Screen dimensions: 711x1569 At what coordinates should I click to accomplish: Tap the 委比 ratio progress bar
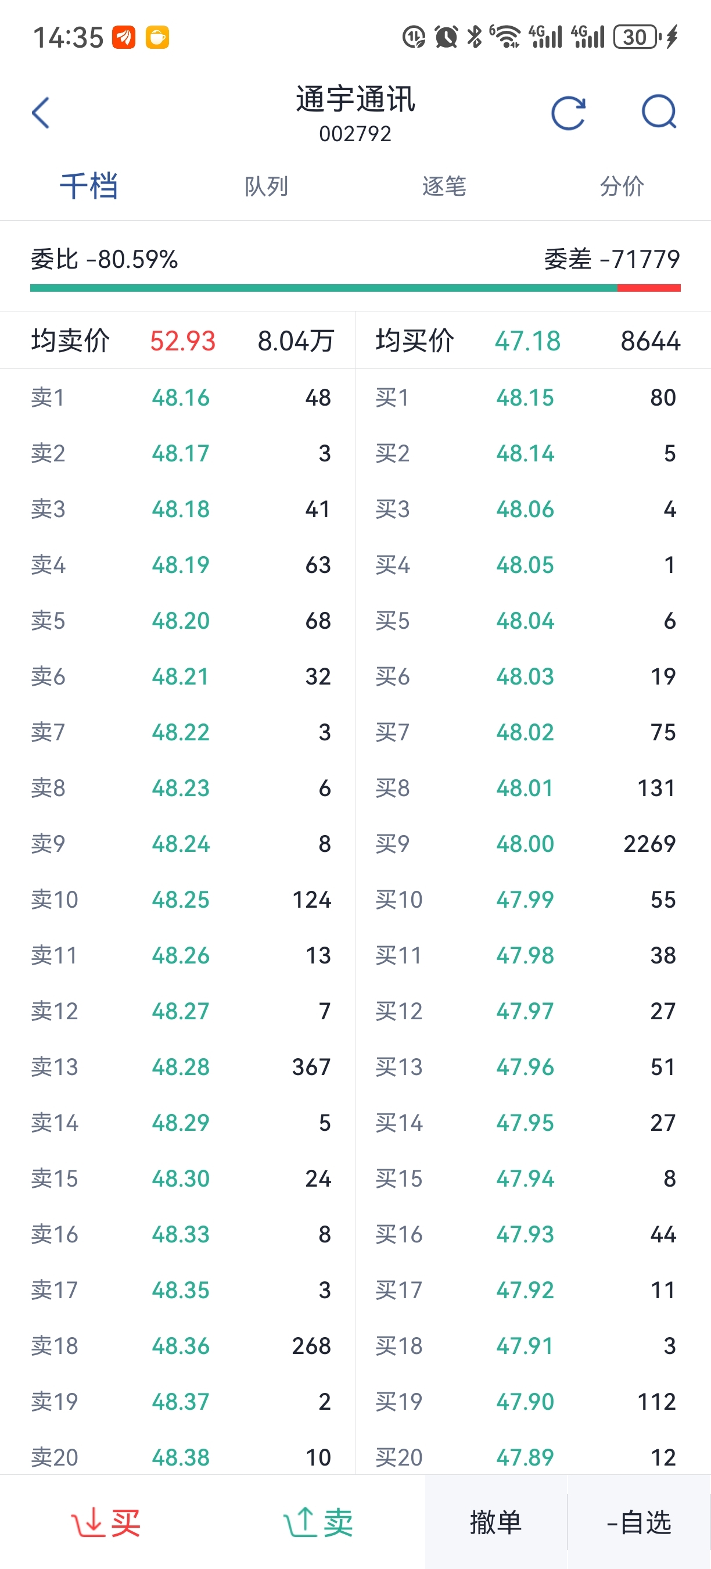pos(355,288)
